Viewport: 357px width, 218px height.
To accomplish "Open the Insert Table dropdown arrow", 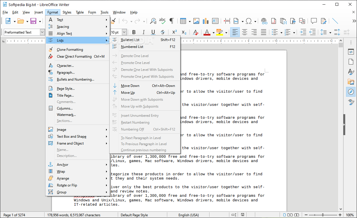I will (x=189, y=21).
